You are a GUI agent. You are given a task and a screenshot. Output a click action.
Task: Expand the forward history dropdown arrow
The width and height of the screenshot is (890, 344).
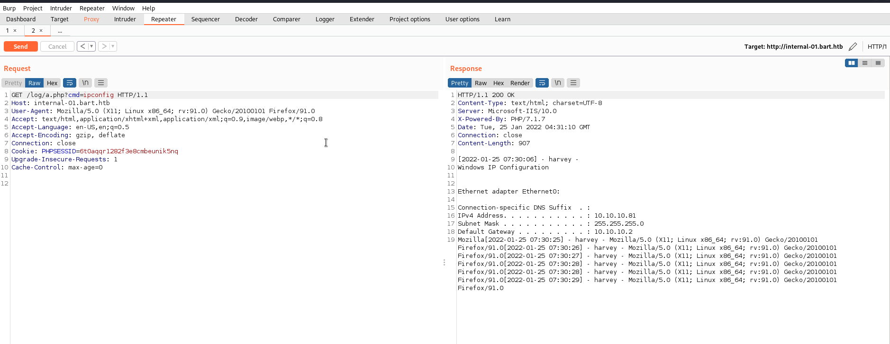(113, 46)
